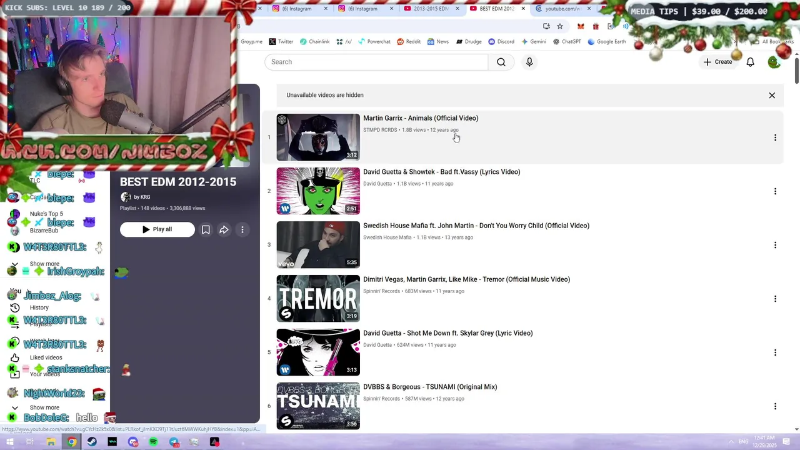Bookmark this page with the star icon
The height and width of the screenshot is (450, 800).
[560, 26]
